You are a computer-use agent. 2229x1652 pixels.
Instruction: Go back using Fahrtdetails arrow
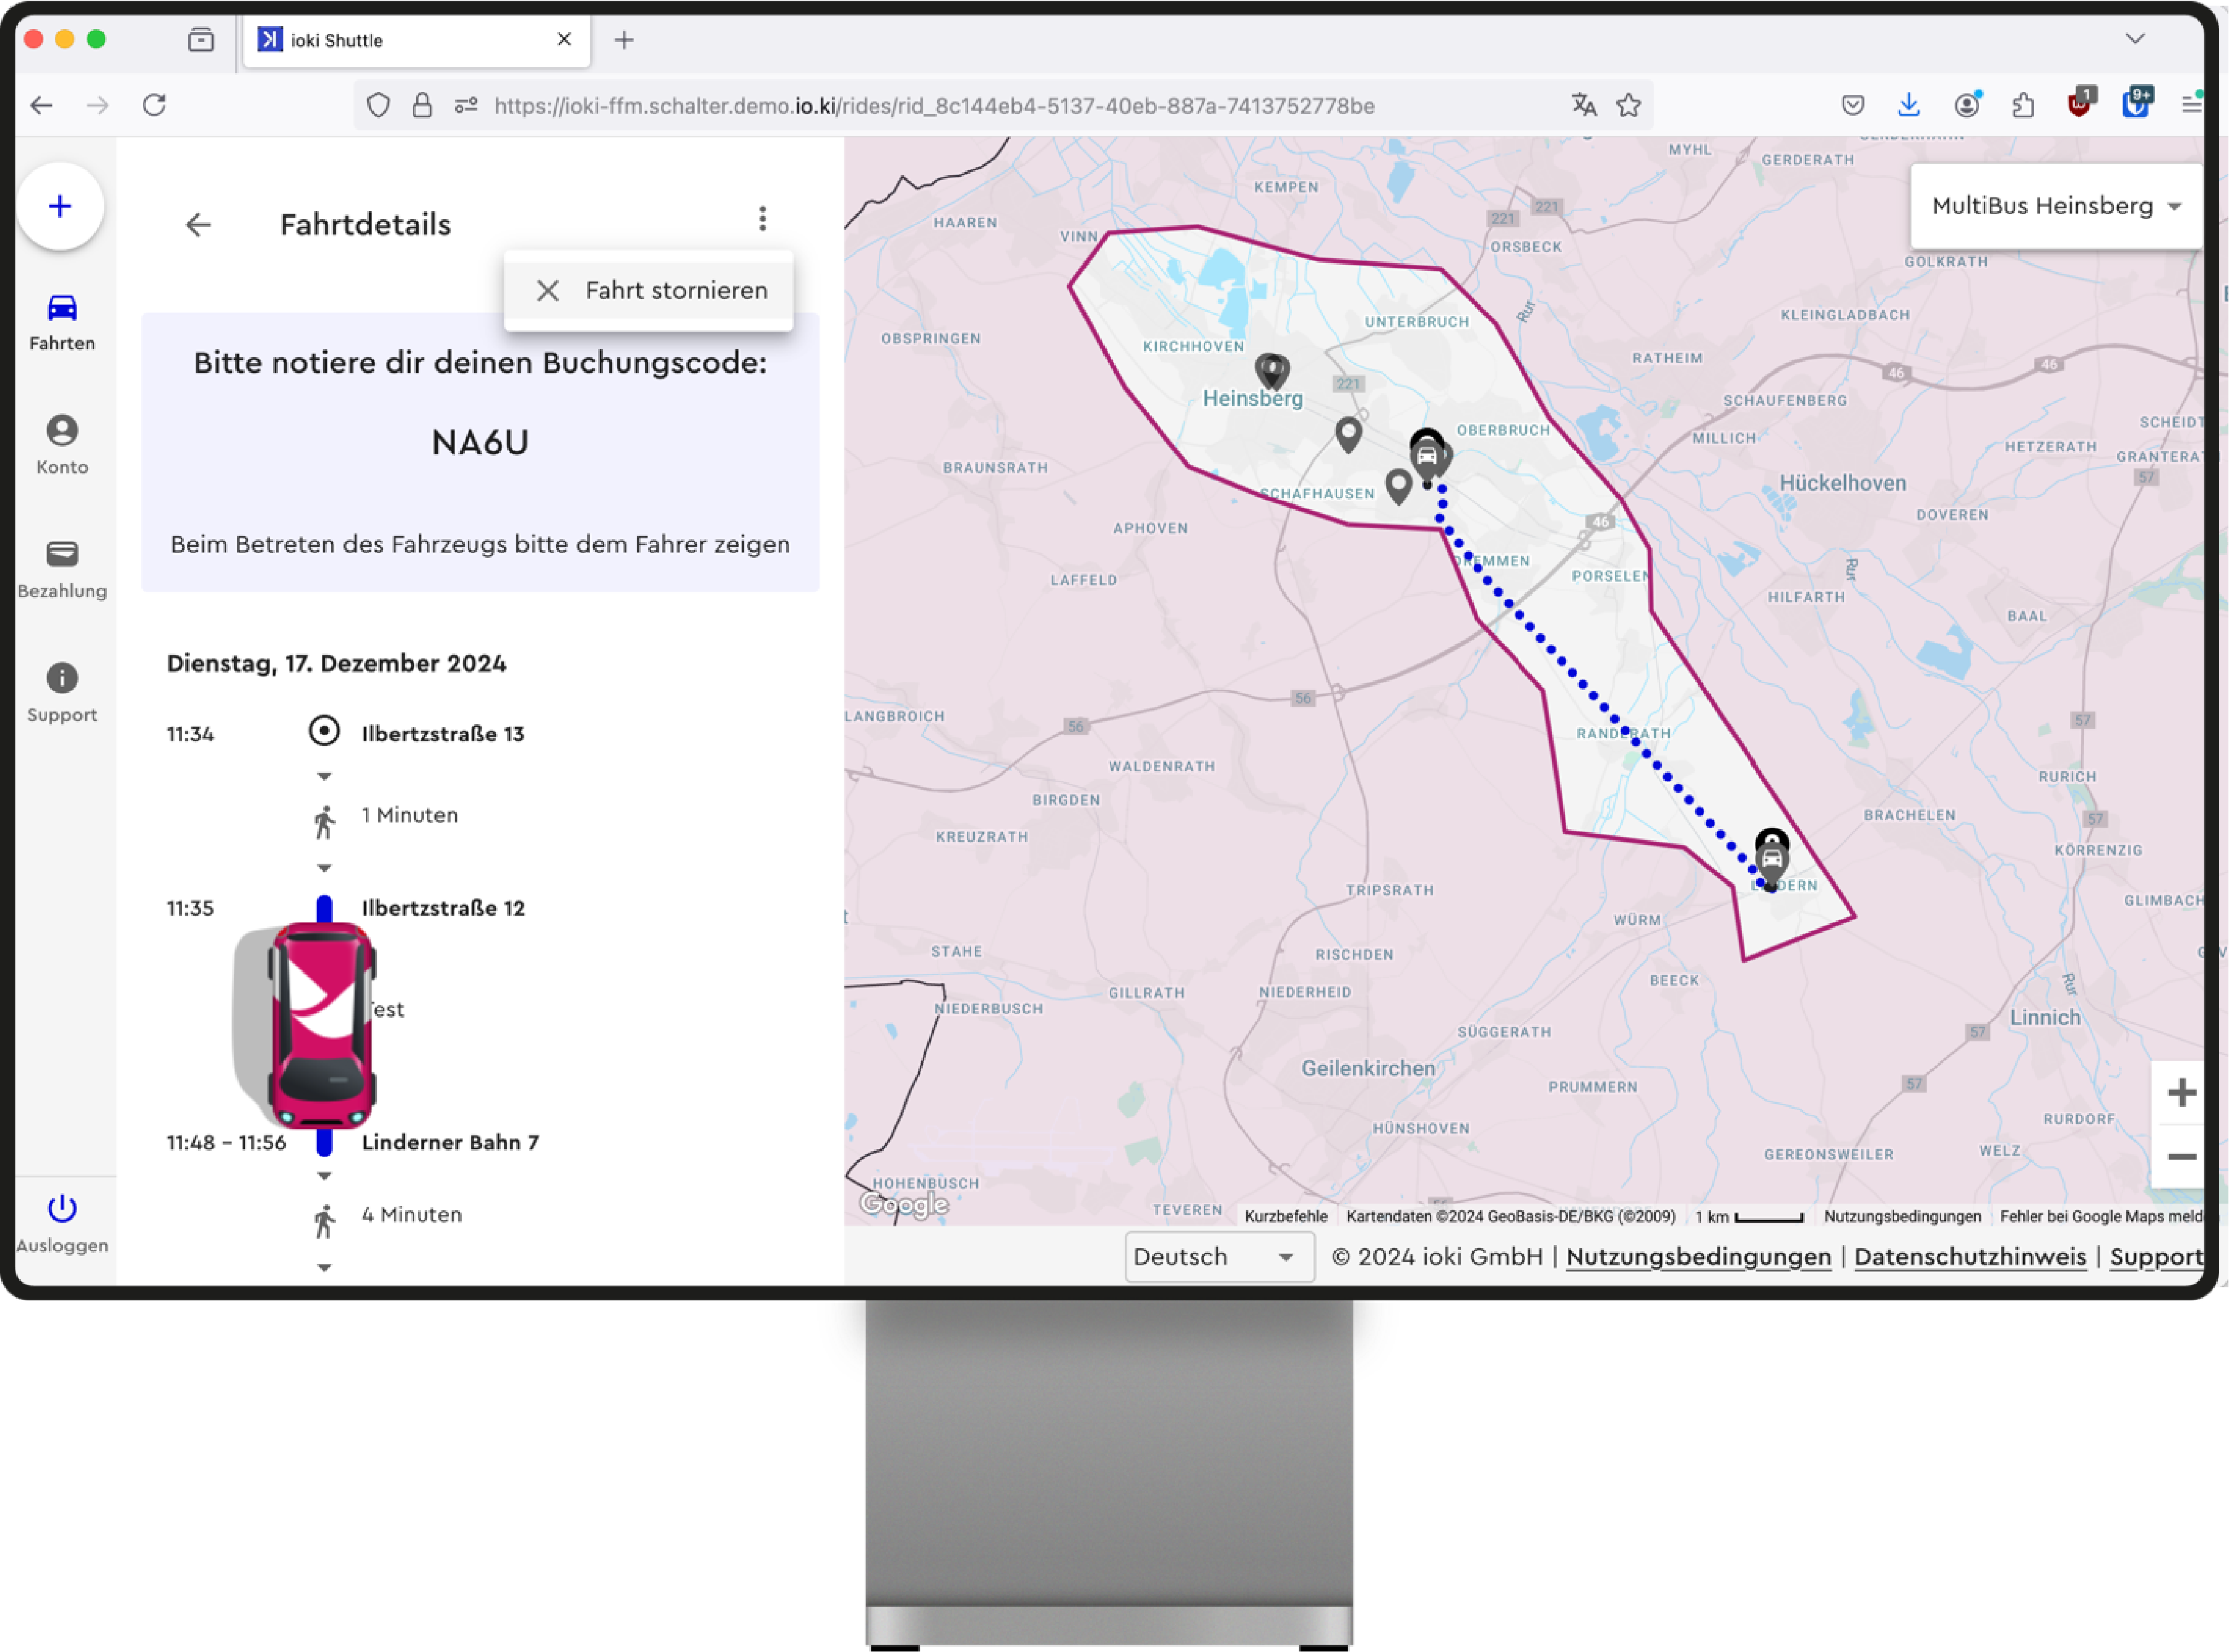(198, 225)
